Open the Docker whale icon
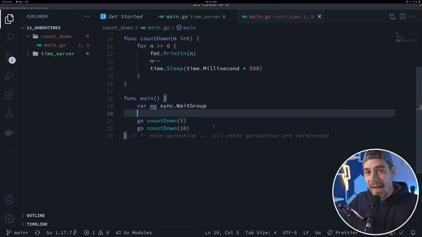This screenshot has width=422, height=237. pyautogui.click(x=9, y=132)
